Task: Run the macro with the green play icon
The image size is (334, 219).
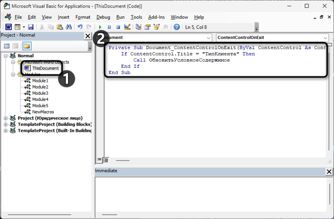Action: coord(100,27)
